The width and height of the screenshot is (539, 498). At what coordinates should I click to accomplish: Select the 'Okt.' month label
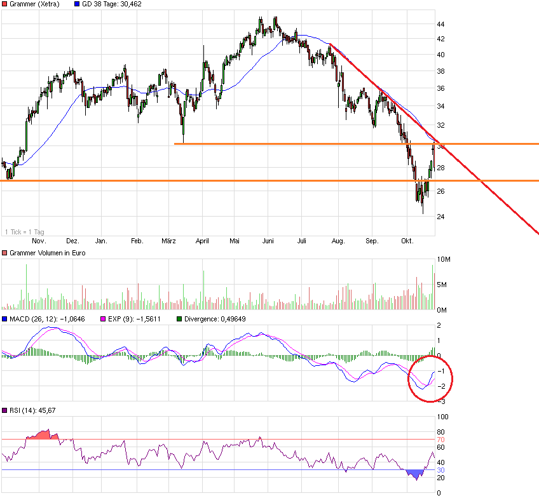(407, 241)
